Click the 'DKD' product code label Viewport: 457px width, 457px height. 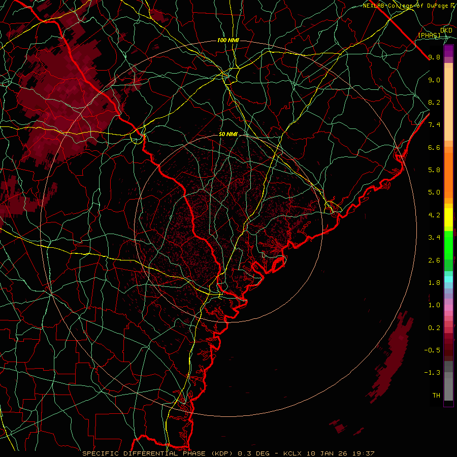click(446, 30)
